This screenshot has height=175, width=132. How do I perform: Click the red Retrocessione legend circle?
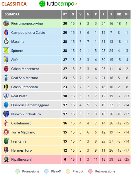(x=90, y=171)
